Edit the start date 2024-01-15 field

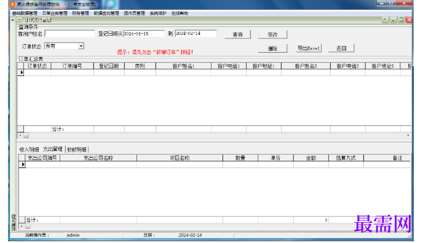click(x=143, y=34)
